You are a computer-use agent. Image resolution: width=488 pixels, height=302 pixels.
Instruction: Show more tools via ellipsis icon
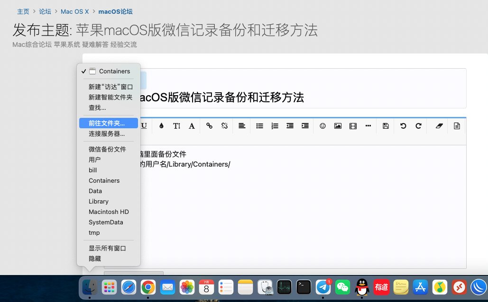[x=368, y=126]
